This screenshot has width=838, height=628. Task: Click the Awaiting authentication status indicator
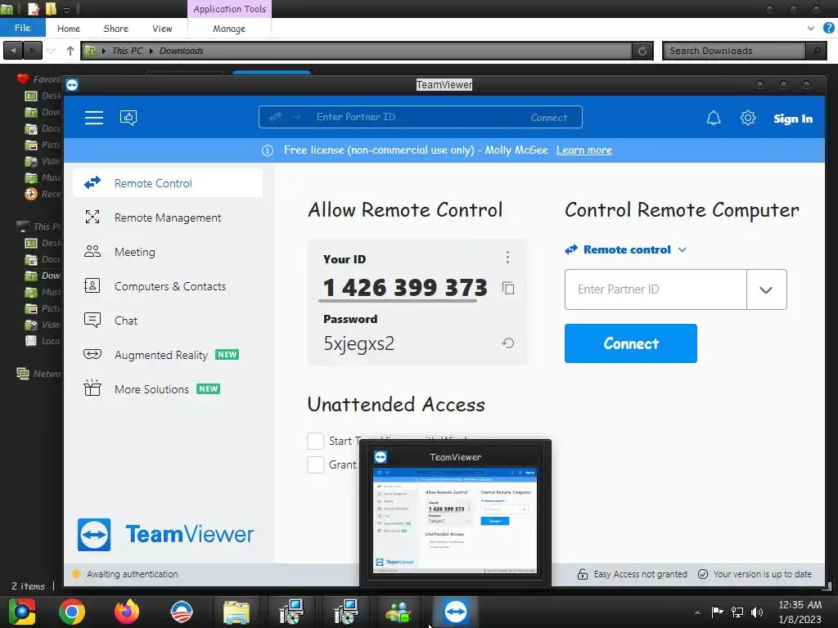(126, 574)
